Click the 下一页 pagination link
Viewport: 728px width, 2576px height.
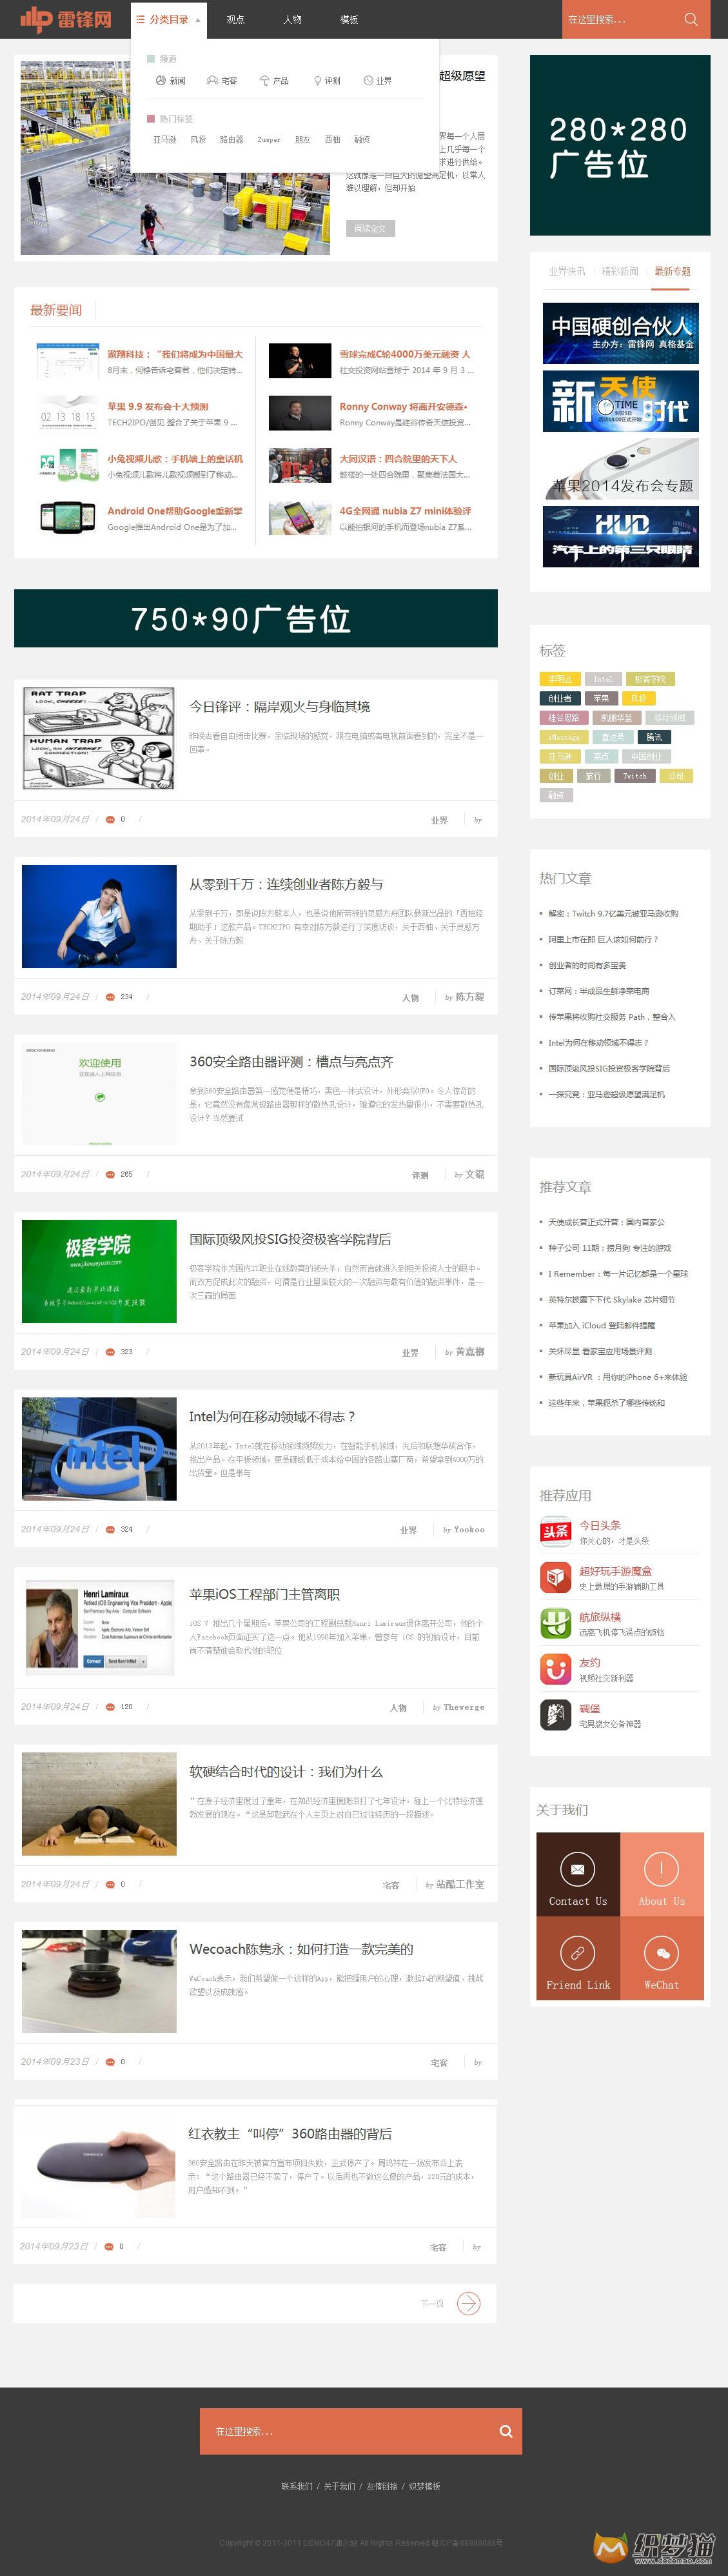pyautogui.click(x=433, y=2303)
